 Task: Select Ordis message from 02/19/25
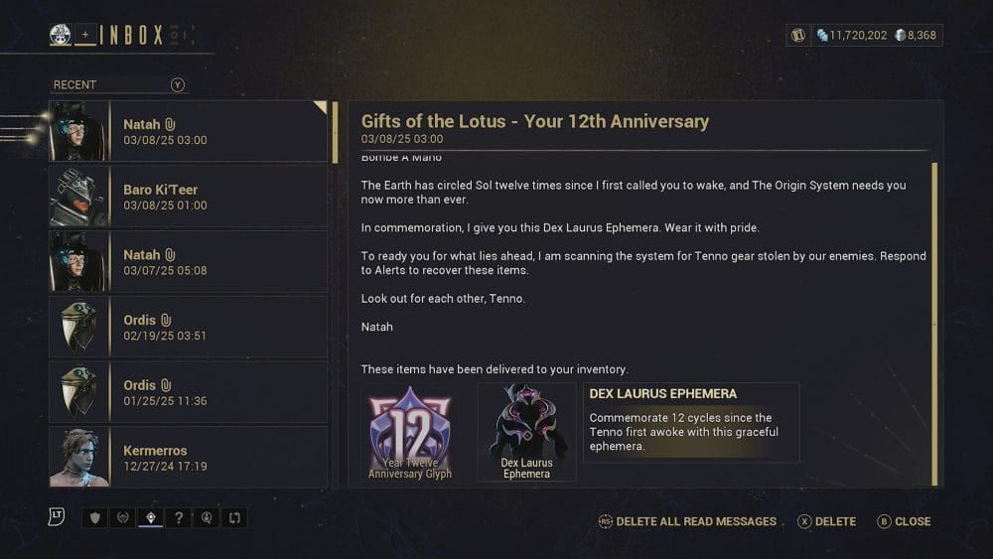(x=189, y=327)
